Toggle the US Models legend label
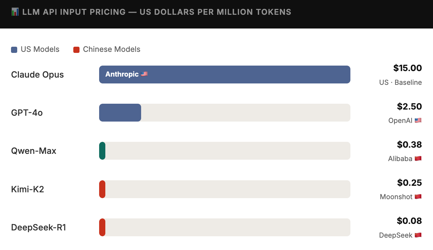The image size is (433, 250). point(40,49)
